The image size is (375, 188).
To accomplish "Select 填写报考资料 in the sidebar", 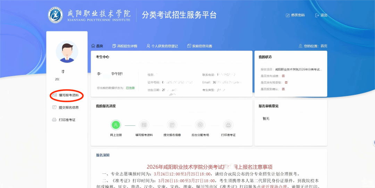I will click(68, 95).
